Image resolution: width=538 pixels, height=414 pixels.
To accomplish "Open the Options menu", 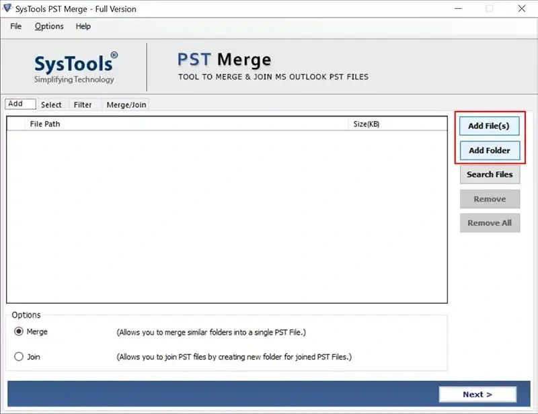I will pyautogui.click(x=48, y=26).
